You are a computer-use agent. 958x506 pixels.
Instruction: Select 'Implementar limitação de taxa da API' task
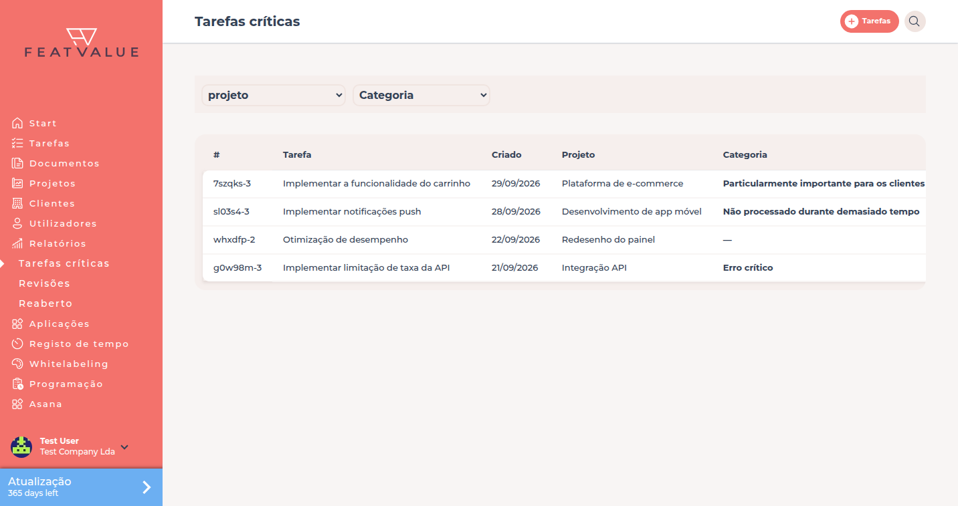pyautogui.click(x=366, y=267)
